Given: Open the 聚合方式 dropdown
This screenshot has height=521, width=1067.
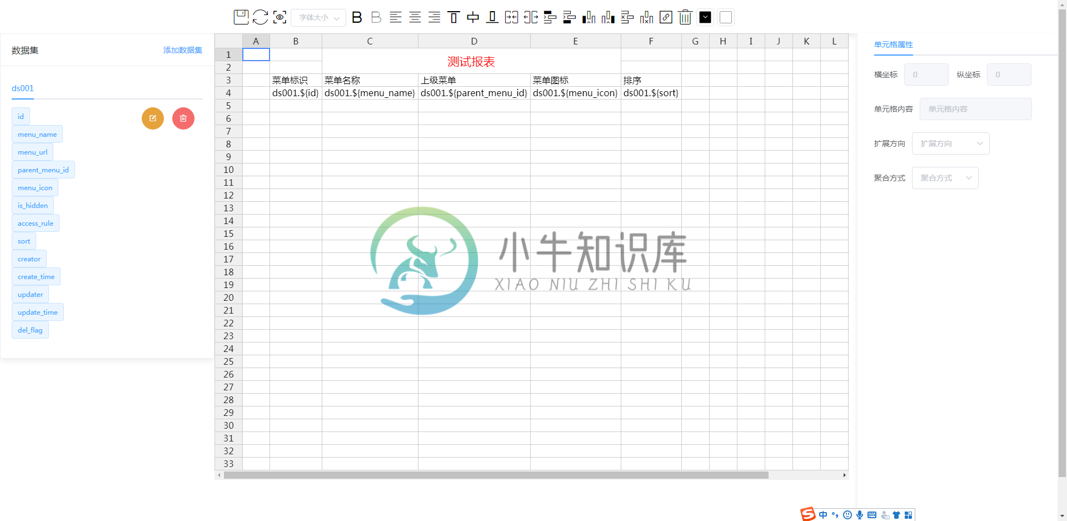Looking at the screenshot, I should pyautogui.click(x=945, y=178).
